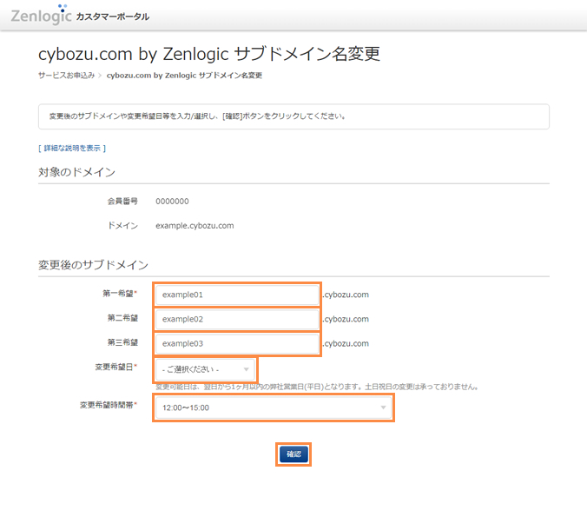
Task: Show the detailed explanation via 詳細な説明を表示
Action: pyautogui.click(x=72, y=149)
